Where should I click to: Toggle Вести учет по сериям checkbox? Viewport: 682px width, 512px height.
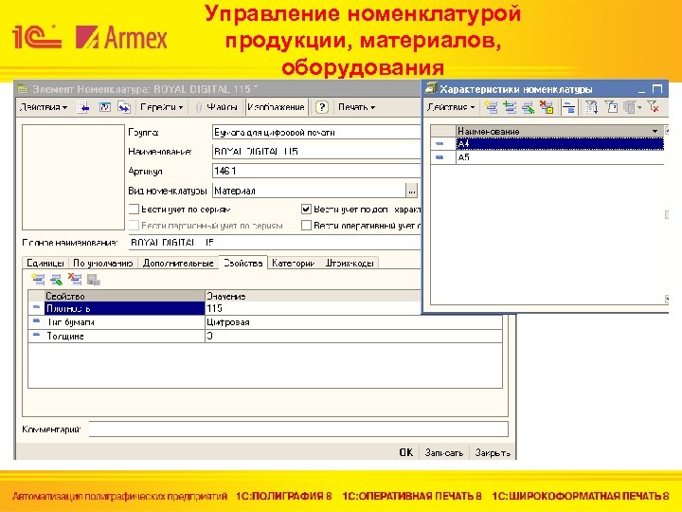click(x=134, y=210)
